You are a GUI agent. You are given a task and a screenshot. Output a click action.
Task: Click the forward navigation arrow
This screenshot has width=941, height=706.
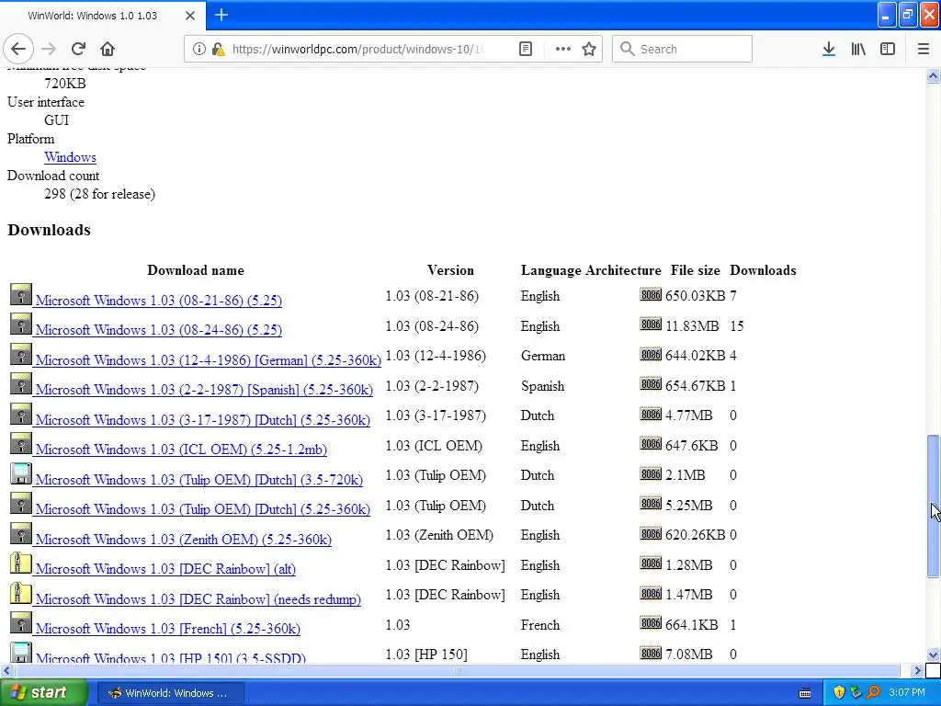50,49
